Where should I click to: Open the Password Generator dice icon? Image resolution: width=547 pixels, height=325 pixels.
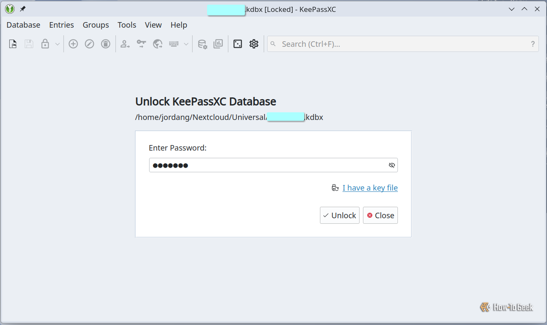click(x=238, y=44)
